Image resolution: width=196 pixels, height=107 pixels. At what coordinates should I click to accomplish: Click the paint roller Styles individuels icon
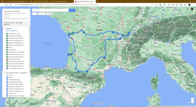pyautogui.click(x=7, y=31)
